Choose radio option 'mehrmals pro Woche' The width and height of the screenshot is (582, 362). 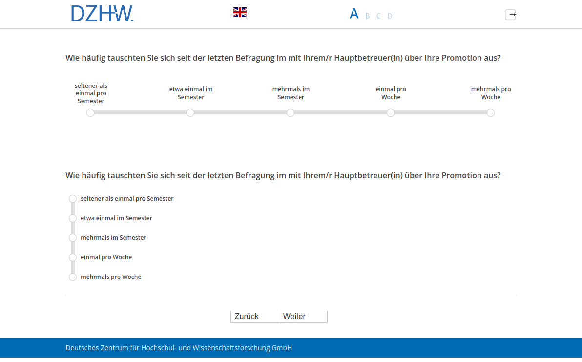click(x=73, y=277)
